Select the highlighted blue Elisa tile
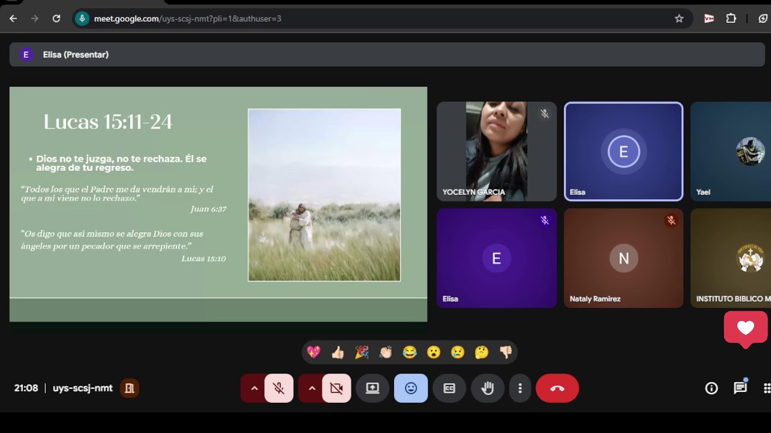 [x=623, y=151]
